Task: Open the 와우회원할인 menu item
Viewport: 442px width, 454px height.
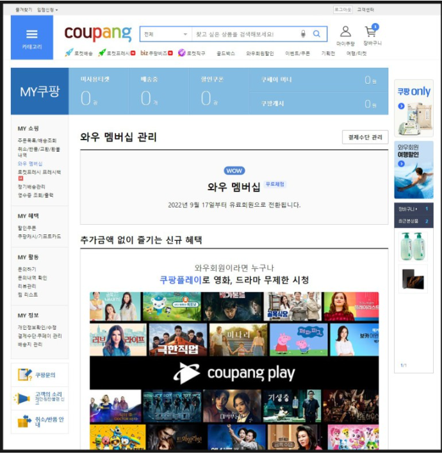Action: coord(260,53)
